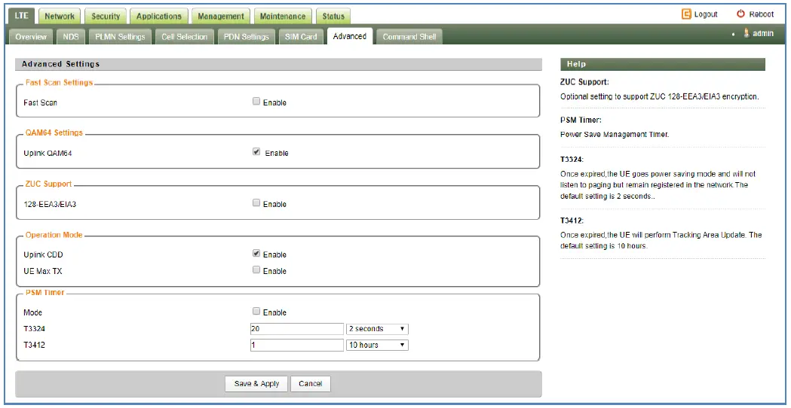Click the Fast Scan Settings group title
791x408 pixels.
pos(59,83)
